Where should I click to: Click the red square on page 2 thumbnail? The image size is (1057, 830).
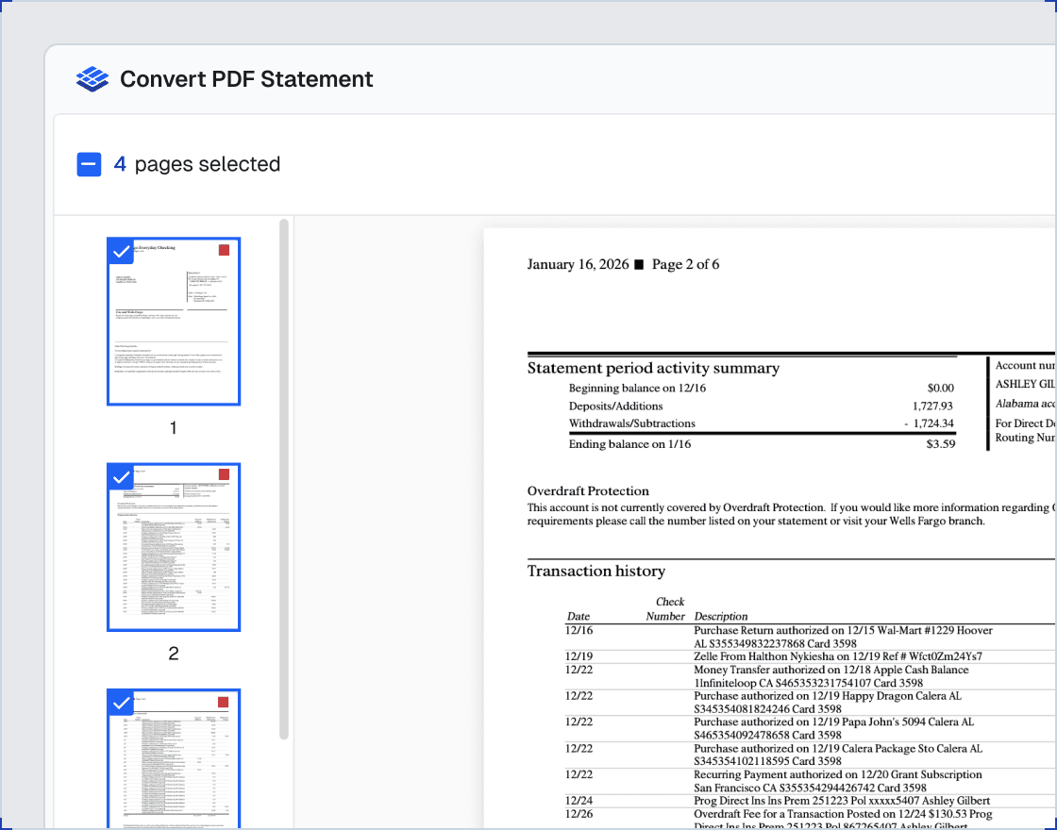pyautogui.click(x=224, y=474)
